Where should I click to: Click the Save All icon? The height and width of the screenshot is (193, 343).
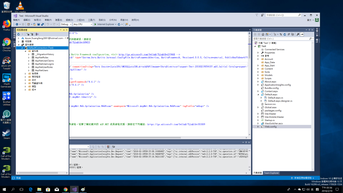pyautogui.click(x=43, y=24)
